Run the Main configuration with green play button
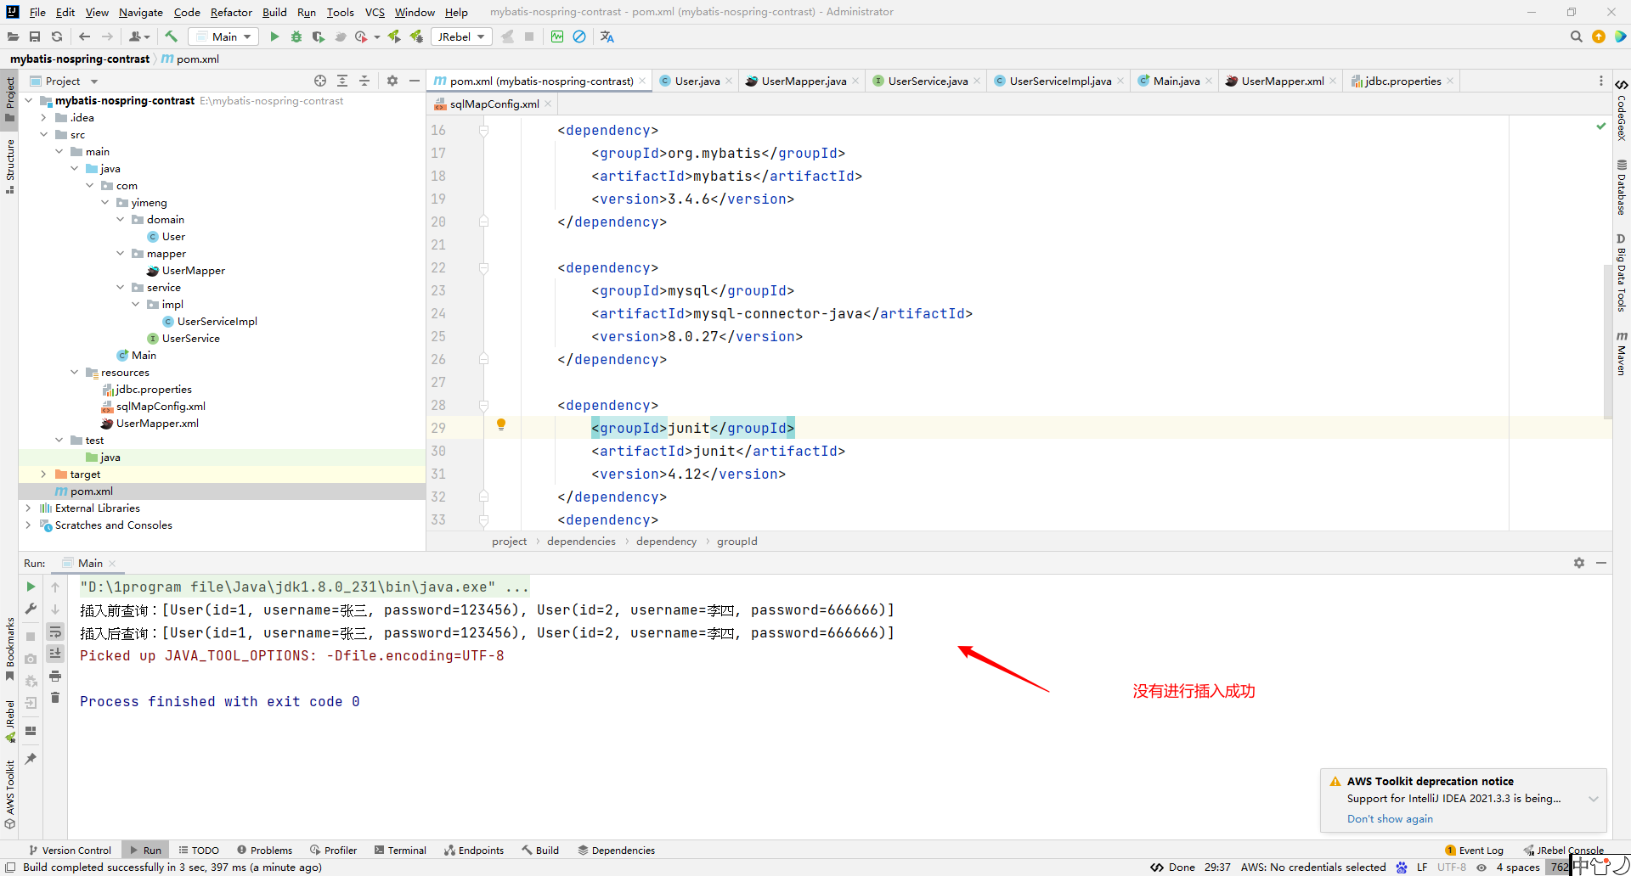Viewport: 1631px width, 876px height. pyautogui.click(x=274, y=36)
